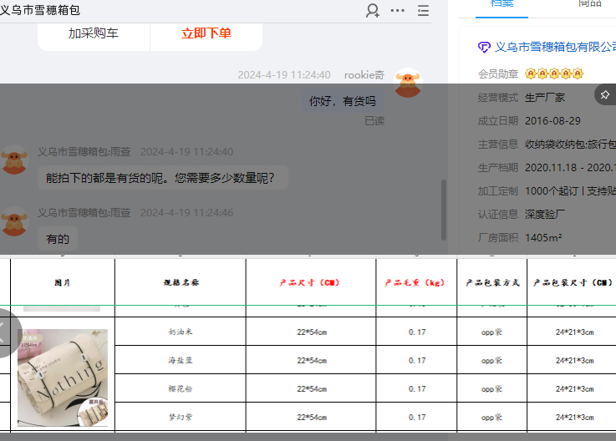Click 雨萱's avatar beside the stock reply
The image size is (616, 441).
[14, 159]
